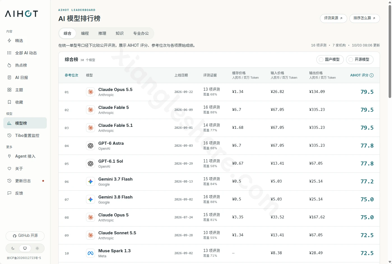392x264 pixels.
Task: Open the Tibo重置监控 sidebar item
Action: pyautogui.click(x=25, y=135)
